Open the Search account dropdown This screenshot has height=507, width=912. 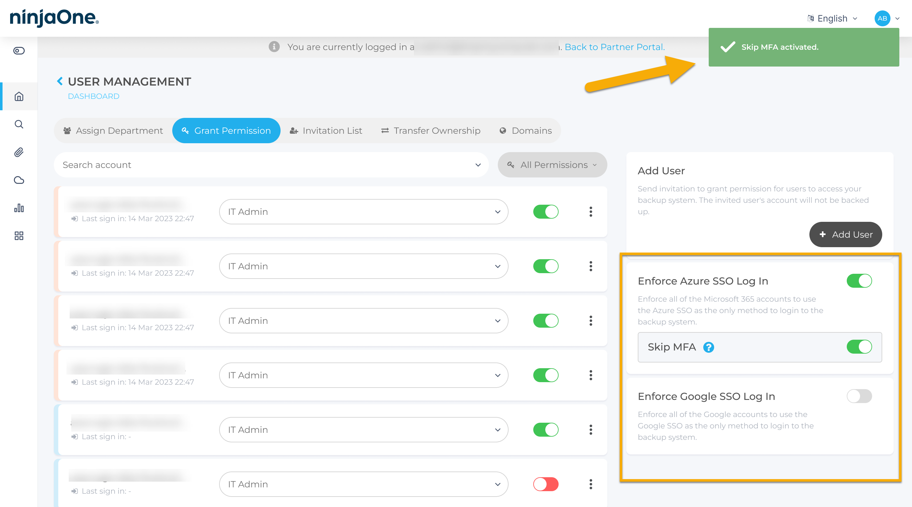(271, 165)
